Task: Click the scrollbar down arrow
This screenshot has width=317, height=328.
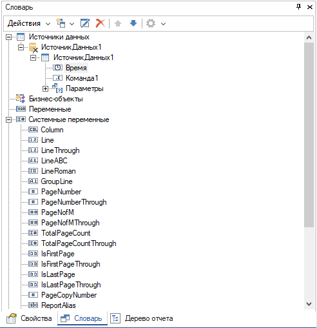Action: (x=309, y=304)
